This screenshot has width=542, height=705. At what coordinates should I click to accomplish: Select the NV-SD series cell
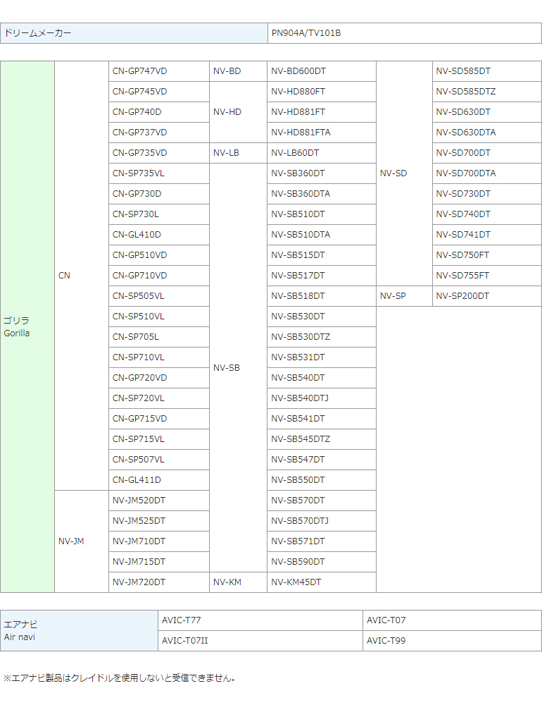[404, 173]
